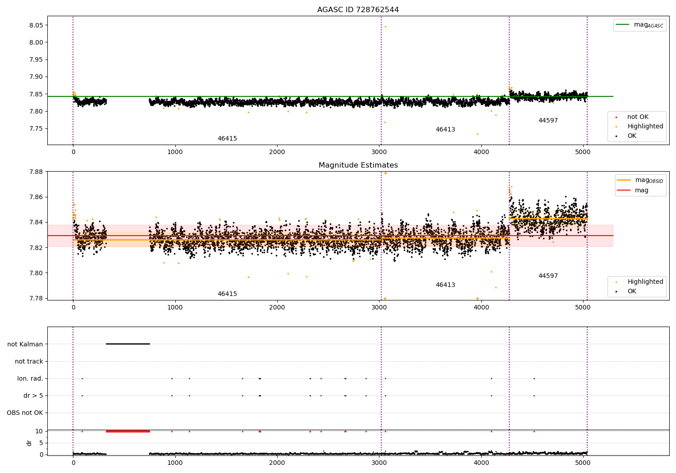Click the 7.95 y-axis tick label
The width and height of the screenshot is (676, 473).
pos(36,59)
